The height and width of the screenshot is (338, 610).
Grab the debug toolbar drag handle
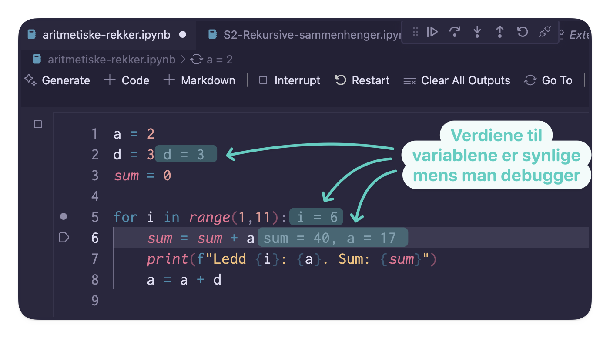tap(415, 32)
